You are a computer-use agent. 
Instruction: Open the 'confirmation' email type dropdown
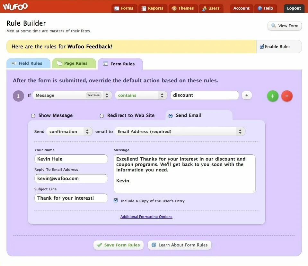[69, 131]
